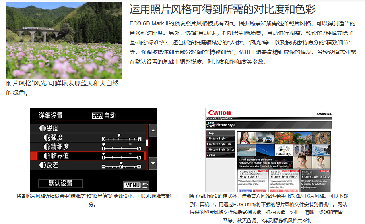Click the red Extended Function tag
The width and height of the screenshot is (365, 224).
point(290,171)
